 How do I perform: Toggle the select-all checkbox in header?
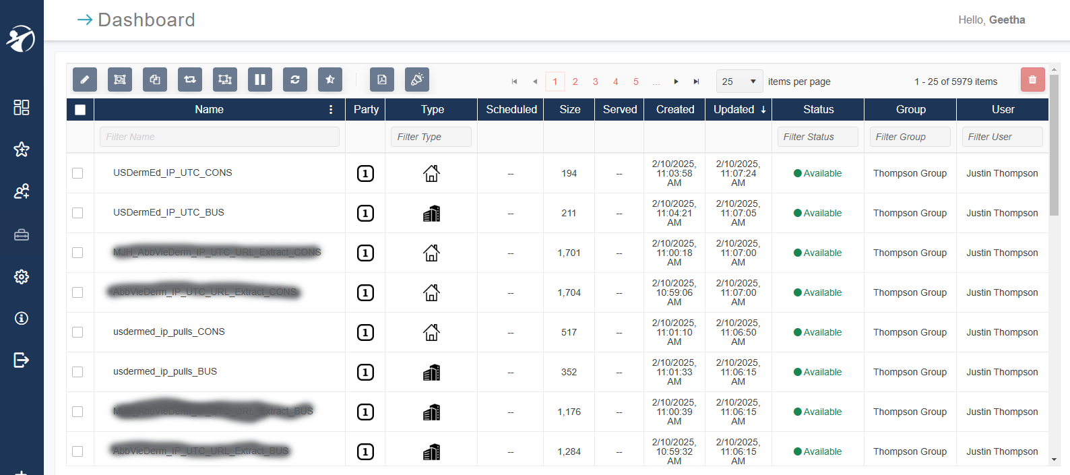click(x=80, y=110)
